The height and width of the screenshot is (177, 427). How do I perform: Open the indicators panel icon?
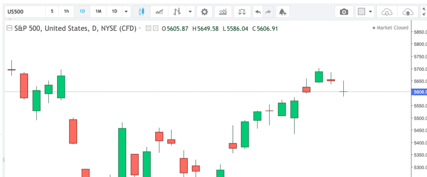pyautogui.click(x=223, y=12)
